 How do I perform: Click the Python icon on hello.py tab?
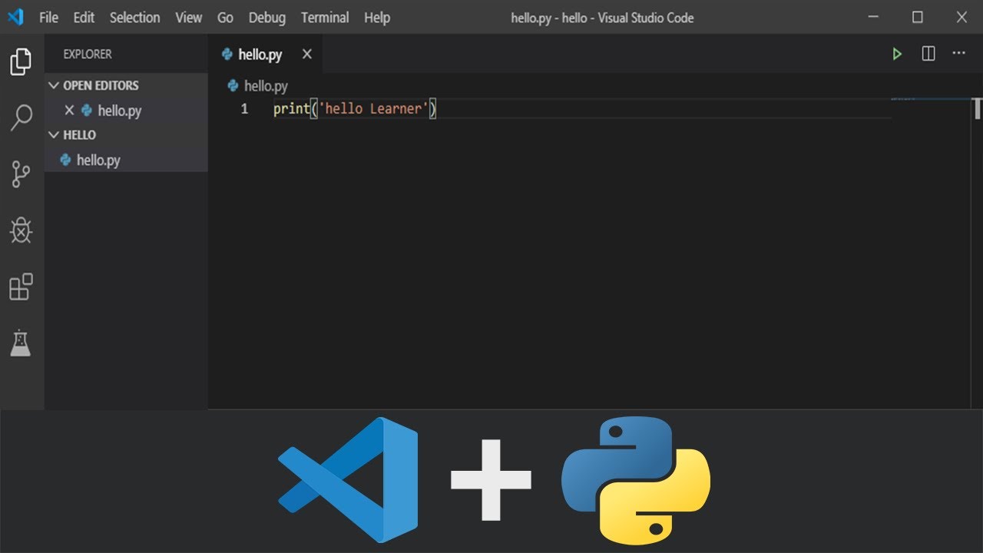click(x=227, y=54)
